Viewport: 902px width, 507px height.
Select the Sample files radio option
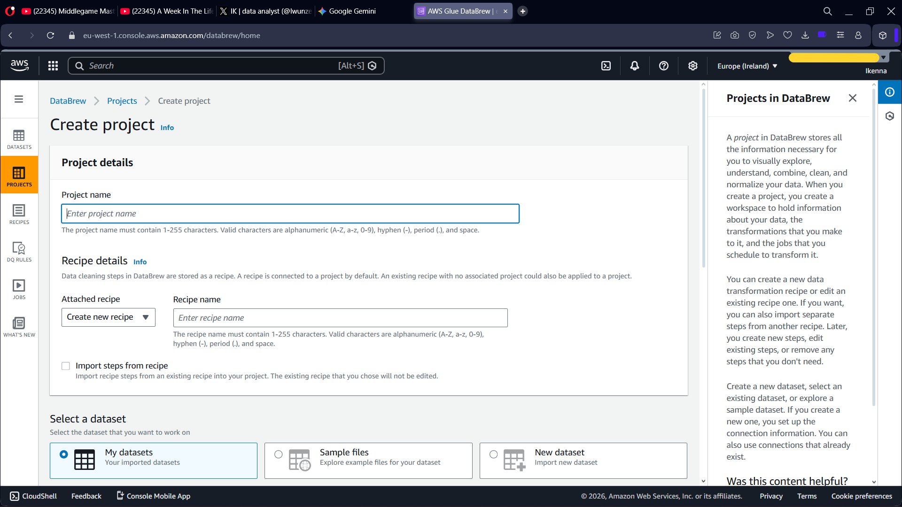pyautogui.click(x=279, y=454)
